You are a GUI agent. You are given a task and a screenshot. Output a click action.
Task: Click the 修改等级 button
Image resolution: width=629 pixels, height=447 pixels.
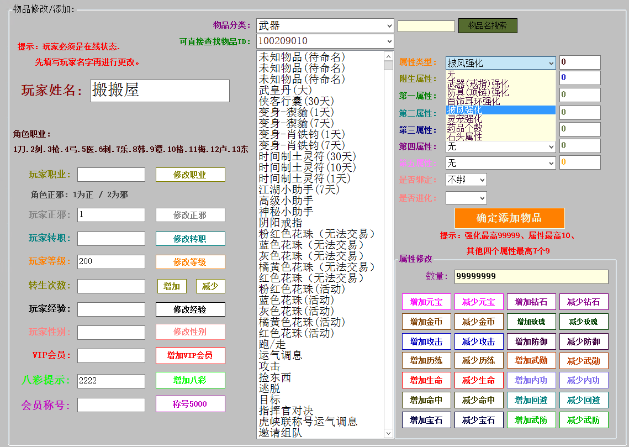point(190,262)
